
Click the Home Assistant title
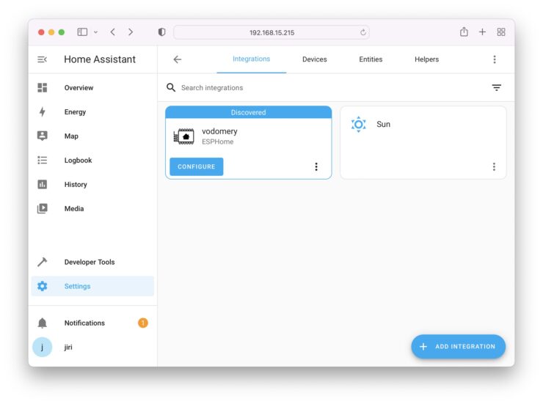coord(100,59)
